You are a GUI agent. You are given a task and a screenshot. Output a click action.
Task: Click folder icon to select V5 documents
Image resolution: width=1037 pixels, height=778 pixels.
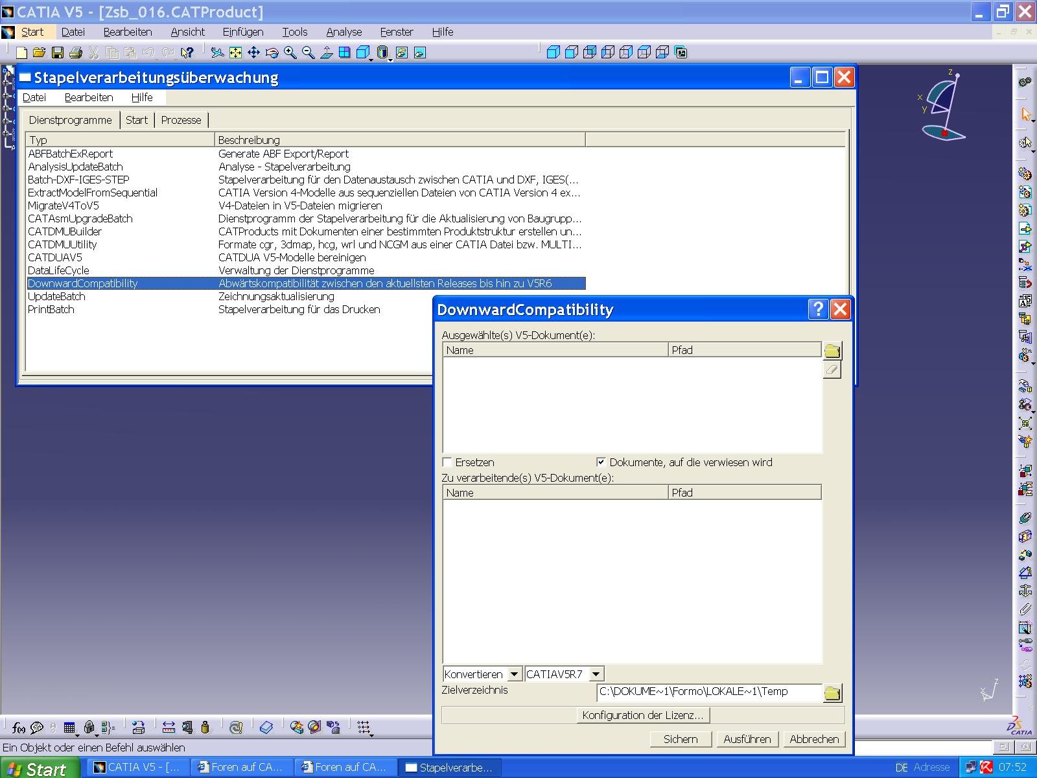point(832,351)
